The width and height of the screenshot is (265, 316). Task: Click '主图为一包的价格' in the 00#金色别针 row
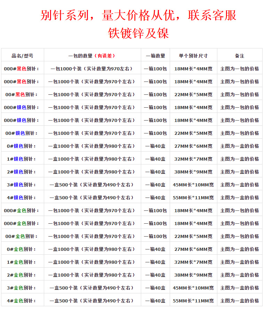pyautogui.click(x=240, y=237)
